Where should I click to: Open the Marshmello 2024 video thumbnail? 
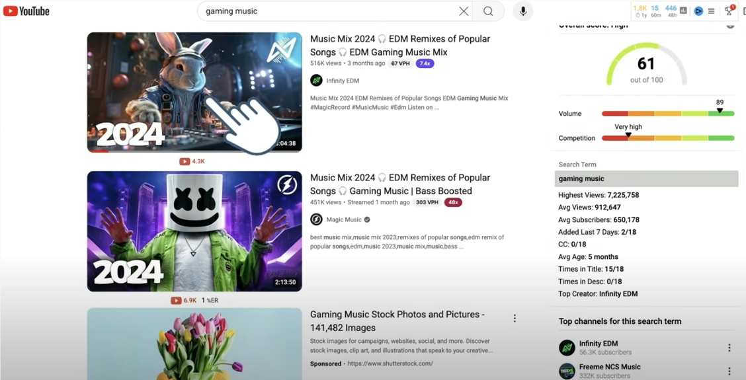coord(194,231)
